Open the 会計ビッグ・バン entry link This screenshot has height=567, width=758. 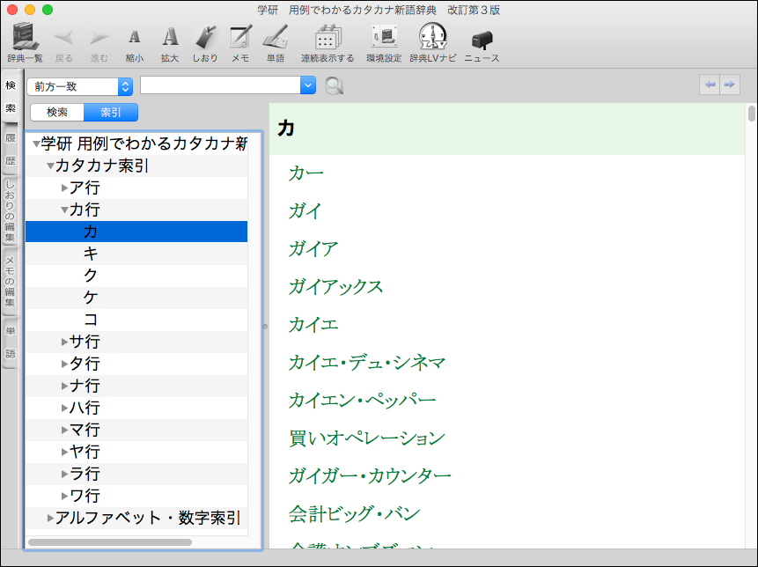[354, 514]
